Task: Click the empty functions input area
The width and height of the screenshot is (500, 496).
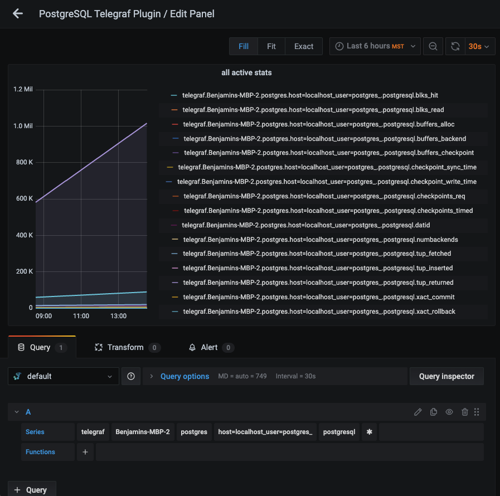Action: [x=289, y=452]
